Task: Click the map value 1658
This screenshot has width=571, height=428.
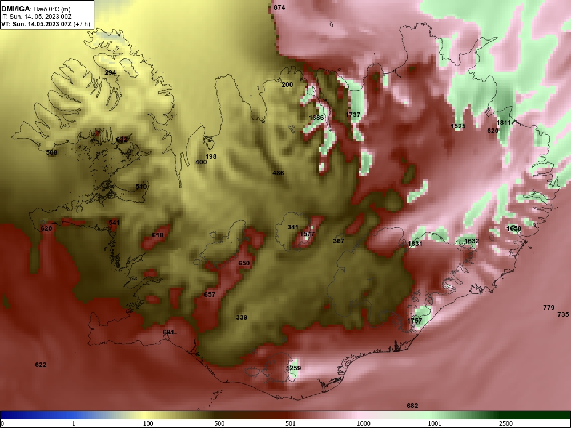Action: tap(514, 228)
